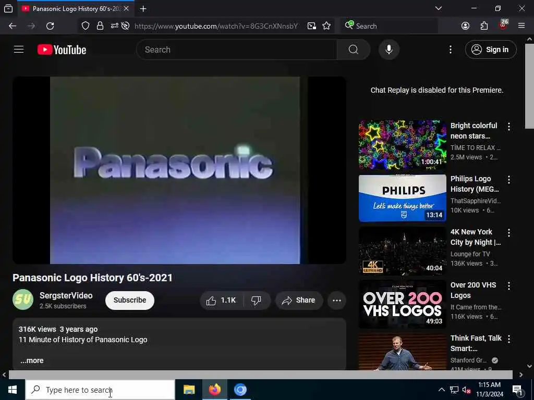Focus the browser address bar URL
534x400 pixels.
coord(216,26)
